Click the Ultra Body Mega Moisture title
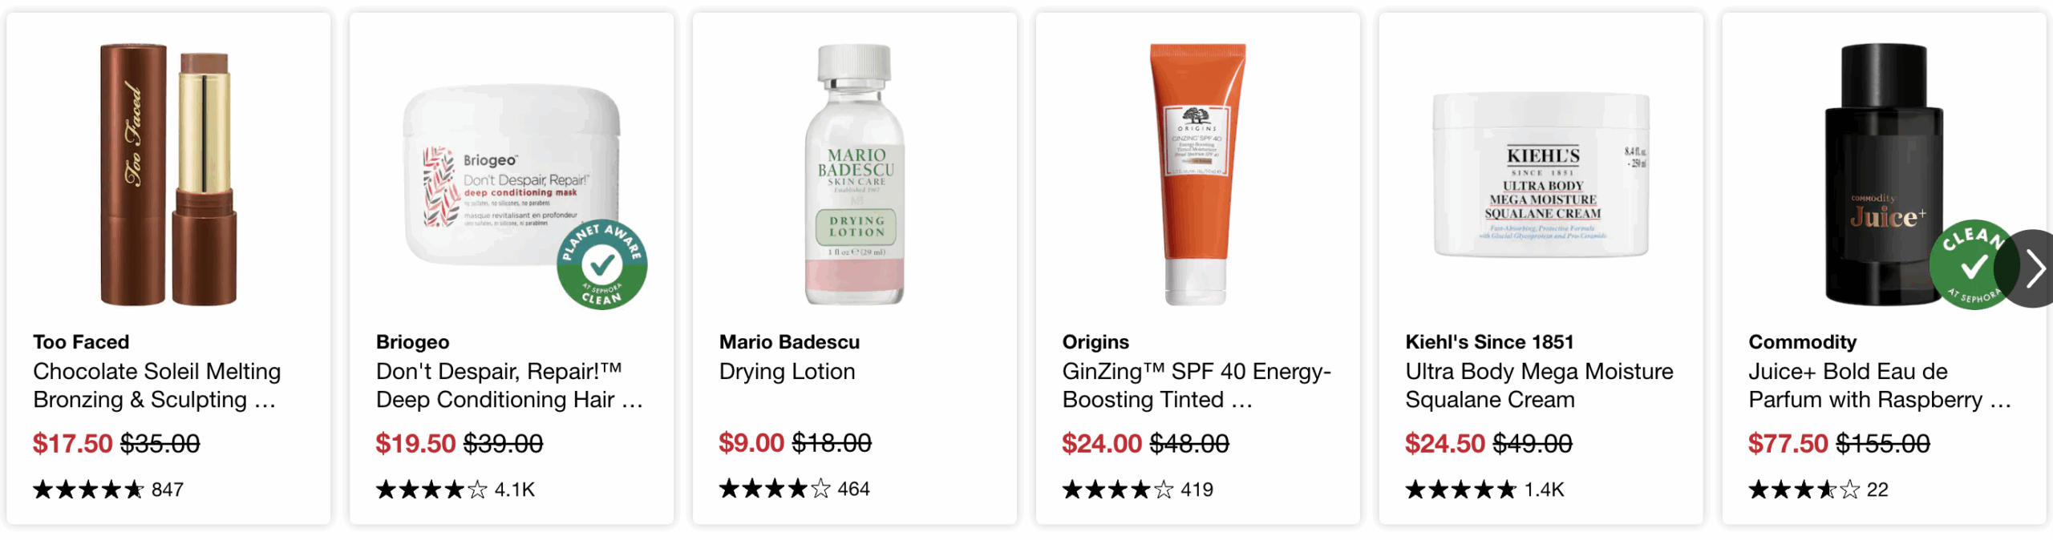 1539,385
